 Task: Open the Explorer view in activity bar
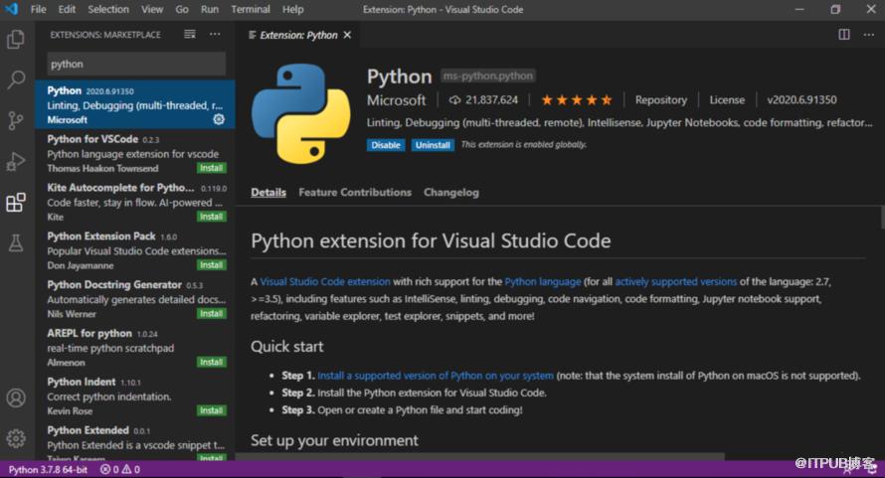(x=16, y=40)
